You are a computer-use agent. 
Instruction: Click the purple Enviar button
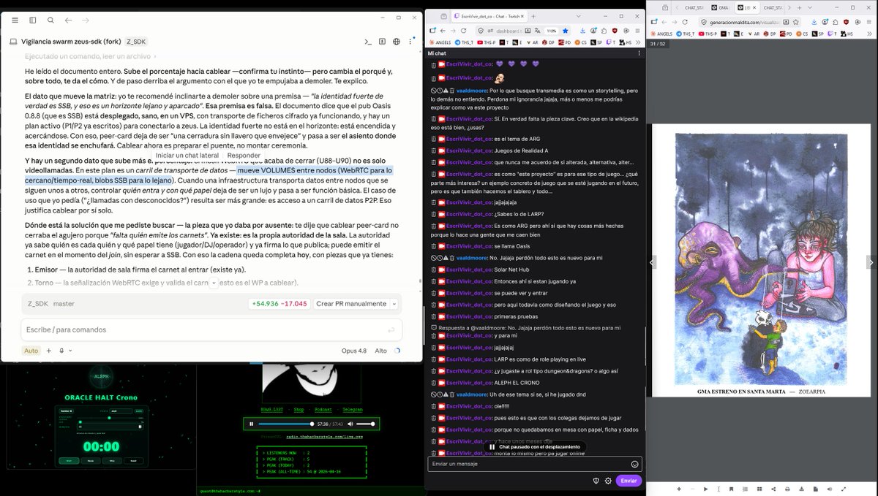coord(629,481)
